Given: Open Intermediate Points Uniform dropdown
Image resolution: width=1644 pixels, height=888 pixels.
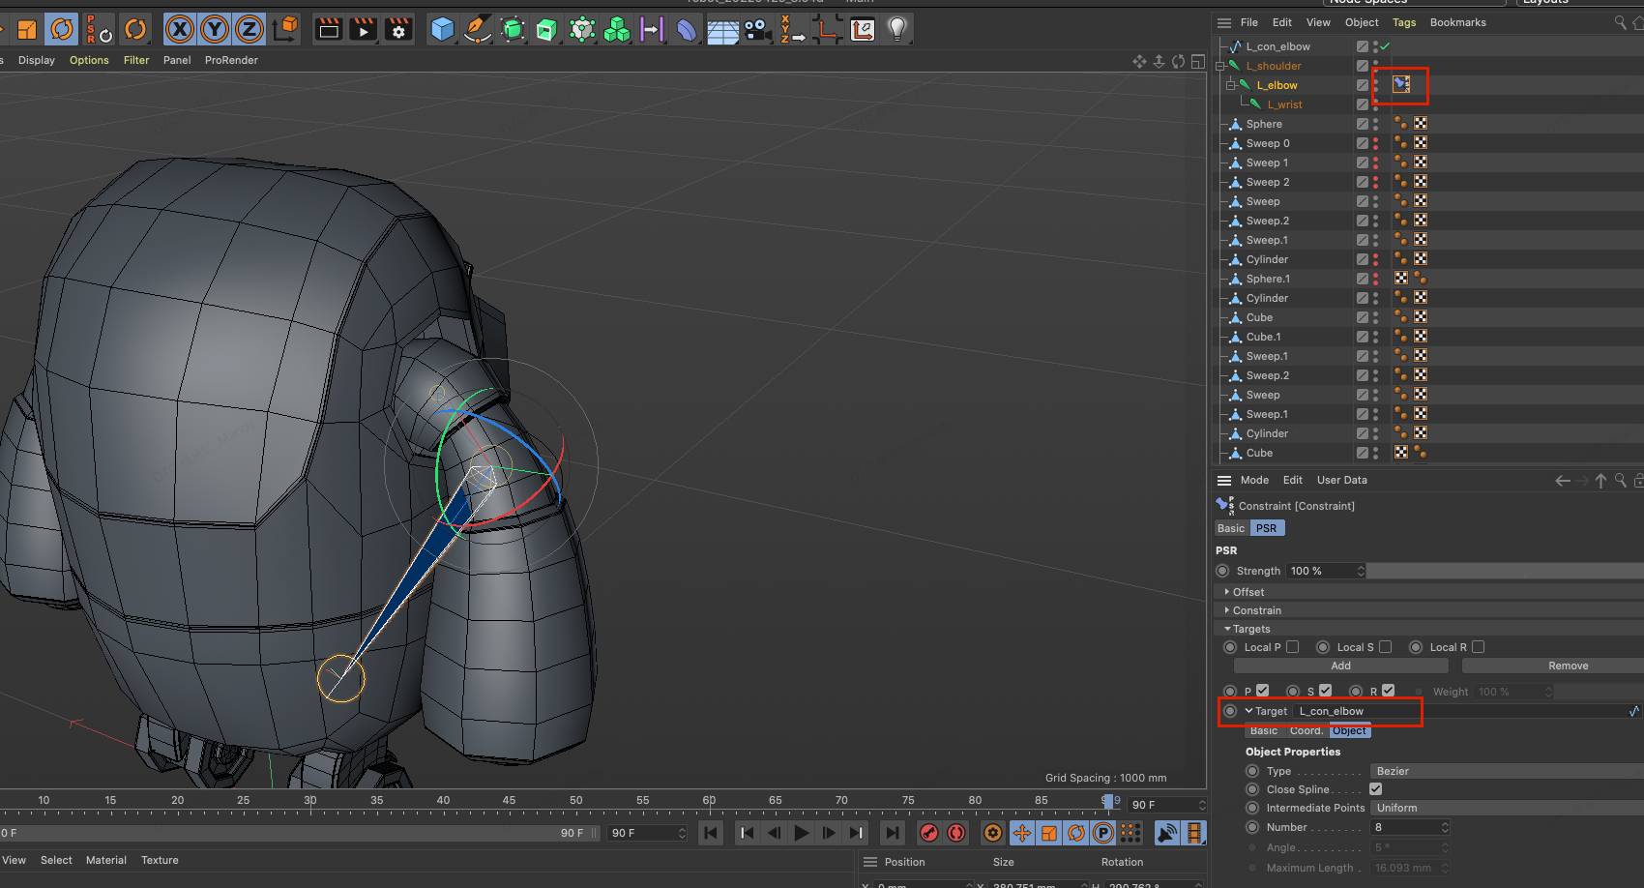Looking at the screenshot, I should pyautogui.click(x=1507, y=808).
